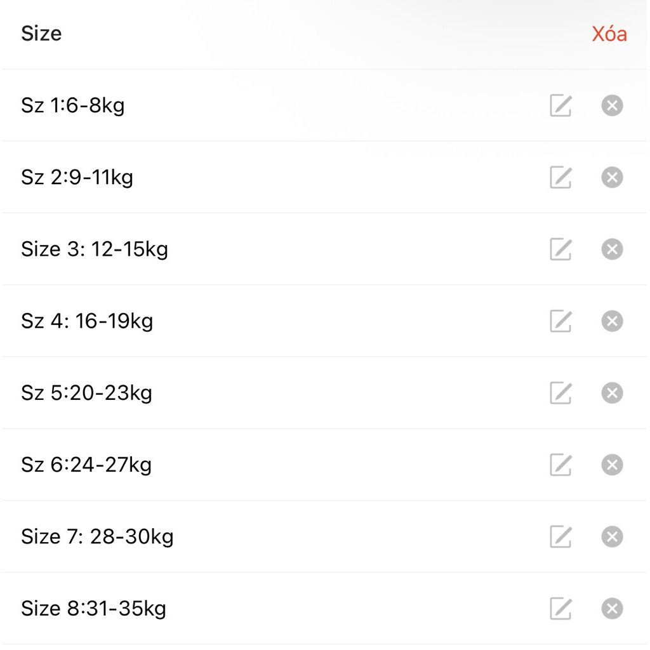Edit the Sz 2:9-11kg entry
The height and width of the screenshot is (650, 650).
(x=560, y=177)
